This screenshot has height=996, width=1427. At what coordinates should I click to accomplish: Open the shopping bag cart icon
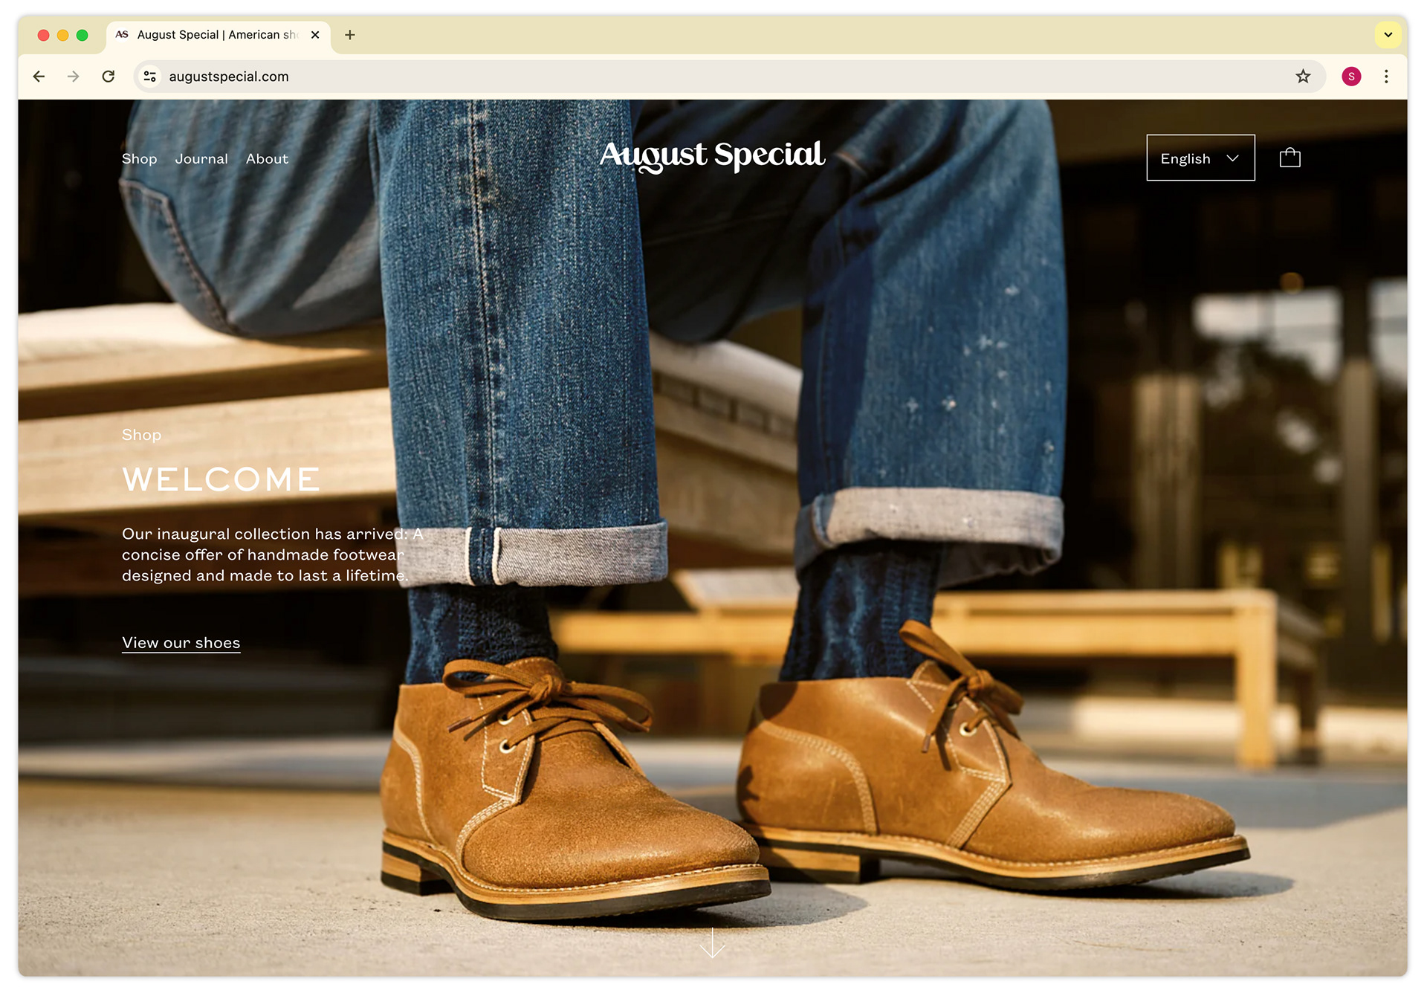click(1290, 158)
